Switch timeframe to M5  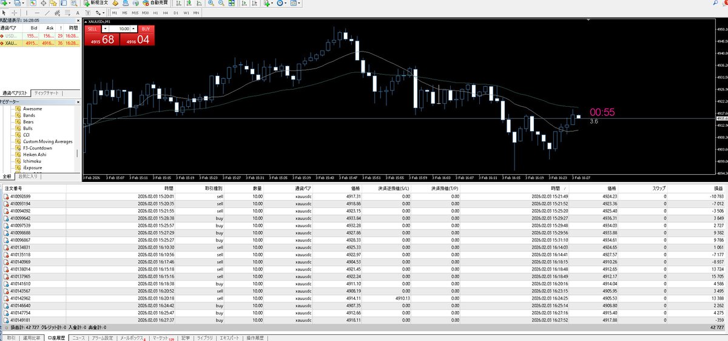pyautogui.click(x=124, y=13)
